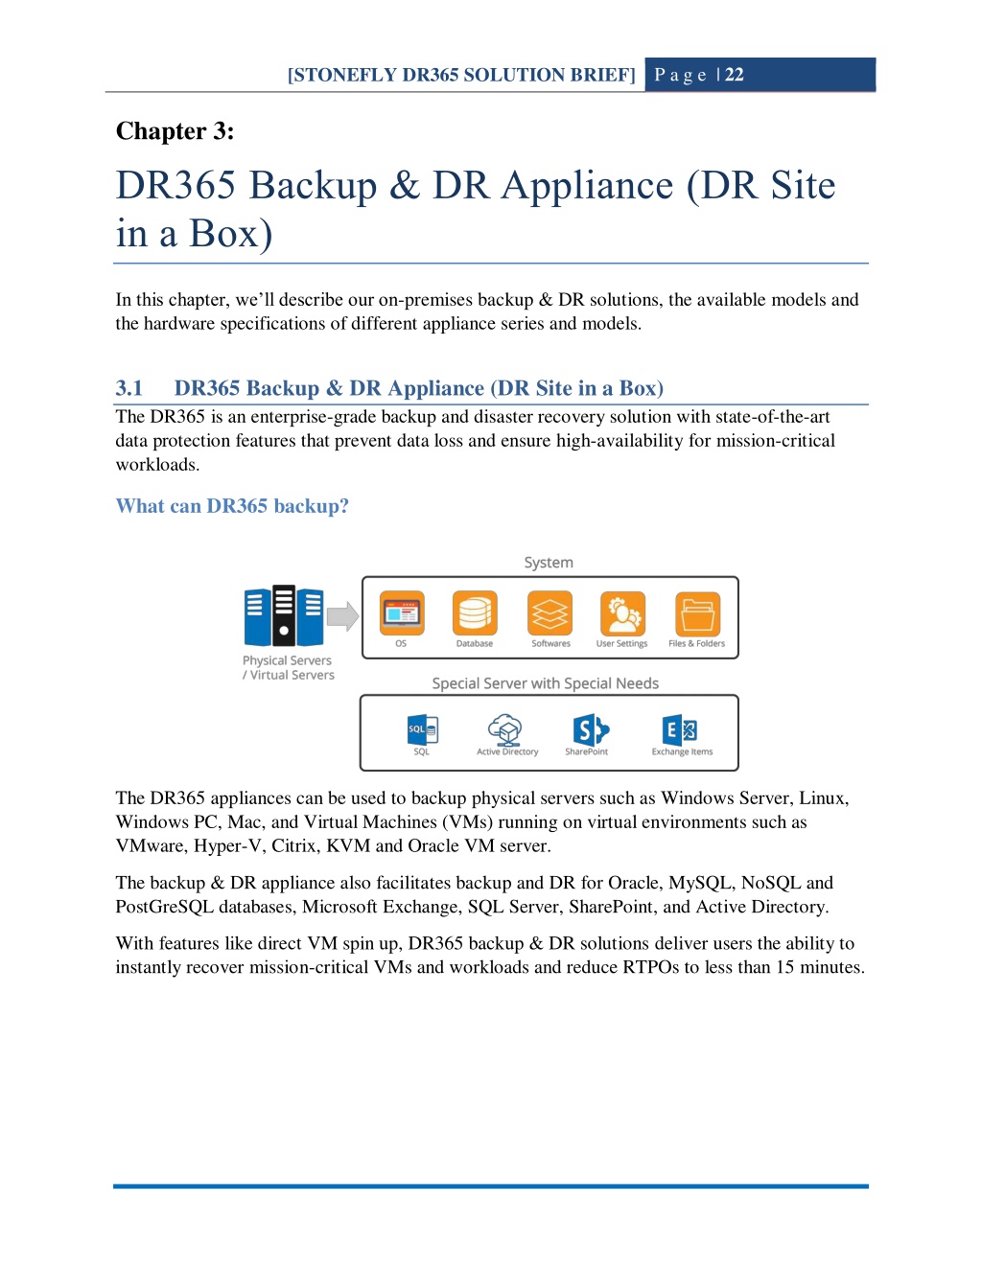Click the 'DR365 Backup & DR Appliance' chapter title
This screenshot has width=982, height=1270.
tap(476, 209)
